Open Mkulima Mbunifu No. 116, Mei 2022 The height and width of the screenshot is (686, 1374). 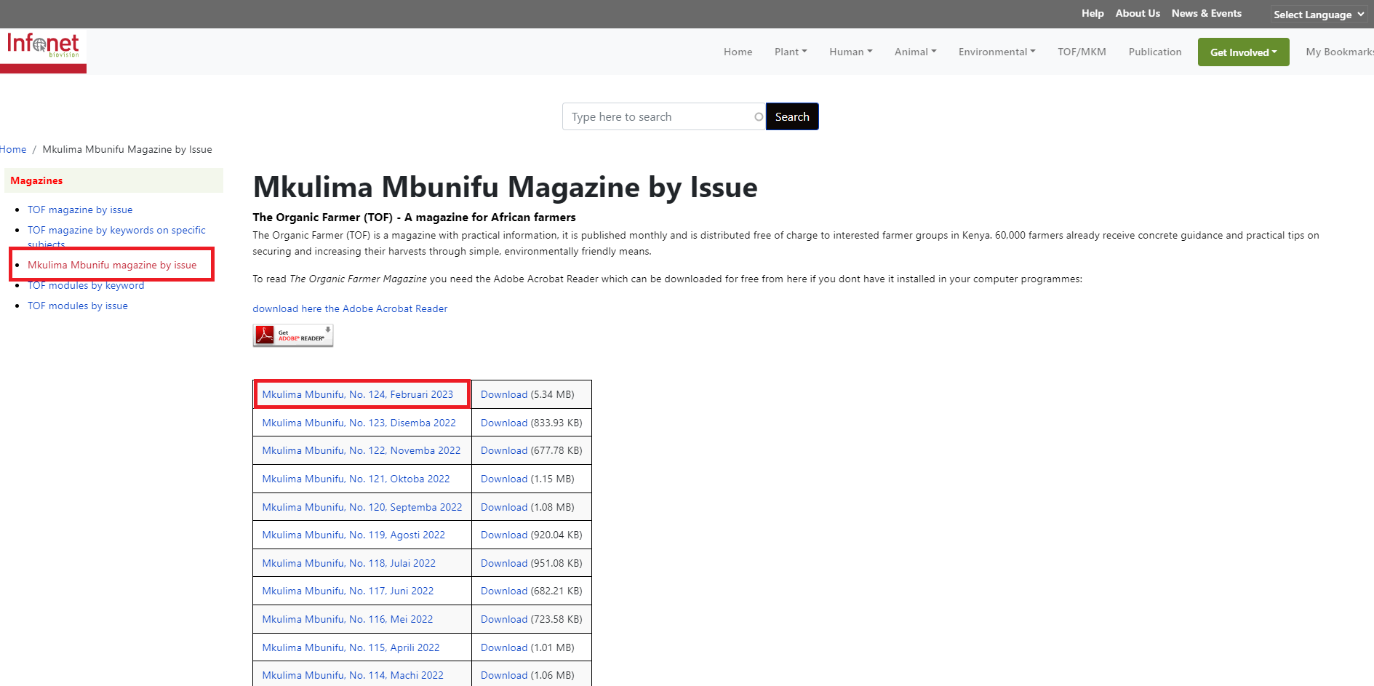[x=348, y=619]
